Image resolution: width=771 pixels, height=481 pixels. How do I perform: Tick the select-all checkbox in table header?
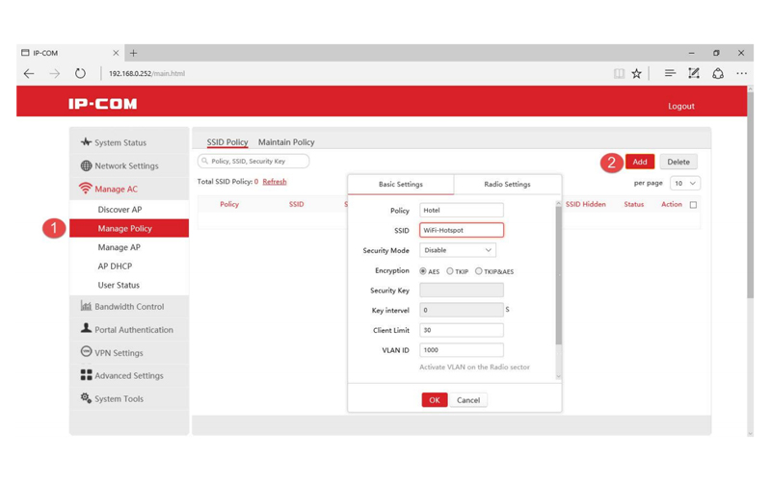click(x=693, y=205)
